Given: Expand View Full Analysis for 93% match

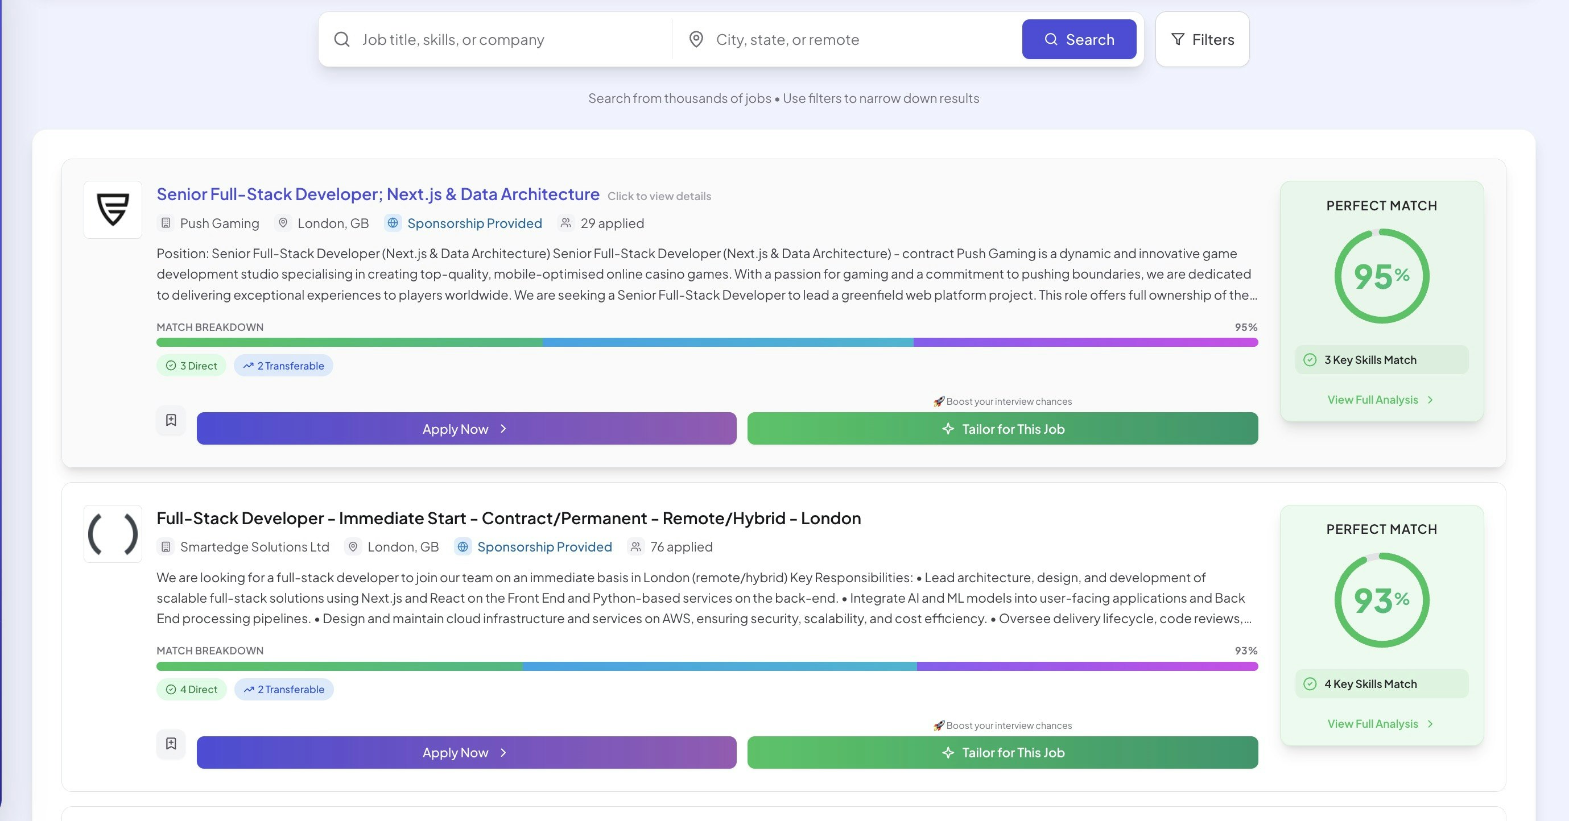Looking at the screenshot, I should (1380, 724).
